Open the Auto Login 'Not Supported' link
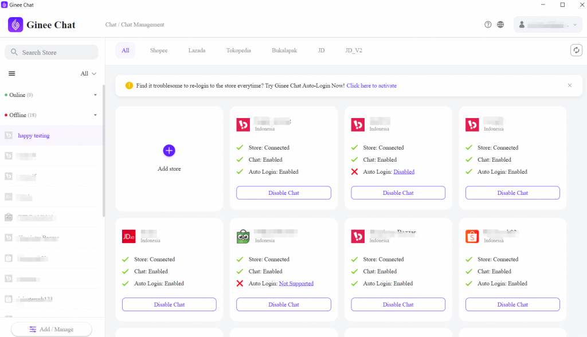 (296, 284)
